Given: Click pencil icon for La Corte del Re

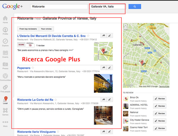Looking at the screenshot, I should pos(110,99).
